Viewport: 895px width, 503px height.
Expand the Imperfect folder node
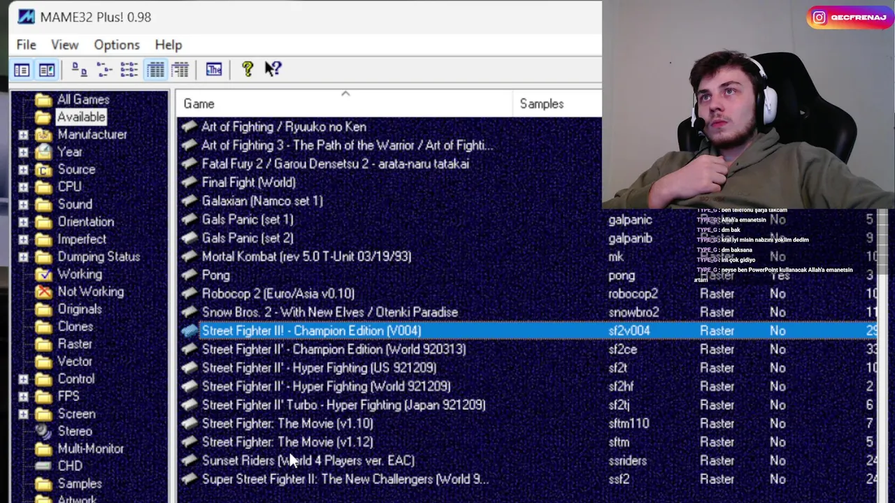23,240
